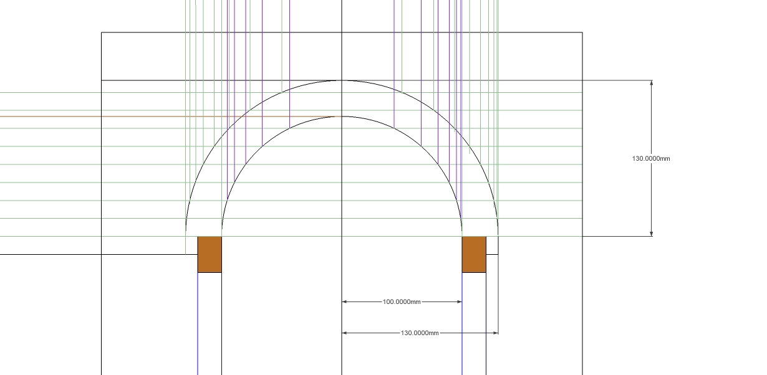The width and height of the screenshot is (767, 375).
Task: Click the bottom arrowhead of the vertical dimension
Action: click(652, 234)
